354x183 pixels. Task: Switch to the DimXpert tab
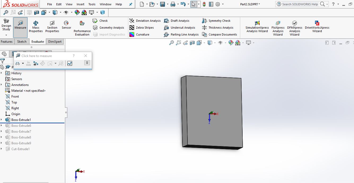point(55,42)
